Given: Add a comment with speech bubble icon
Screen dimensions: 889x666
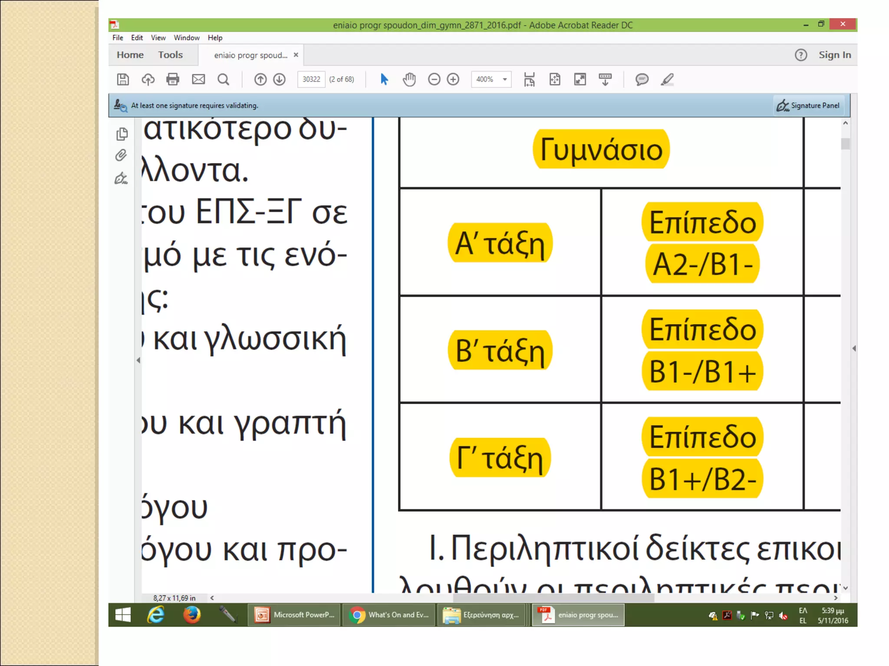Looking at the screenshot, I should [642, 79].
